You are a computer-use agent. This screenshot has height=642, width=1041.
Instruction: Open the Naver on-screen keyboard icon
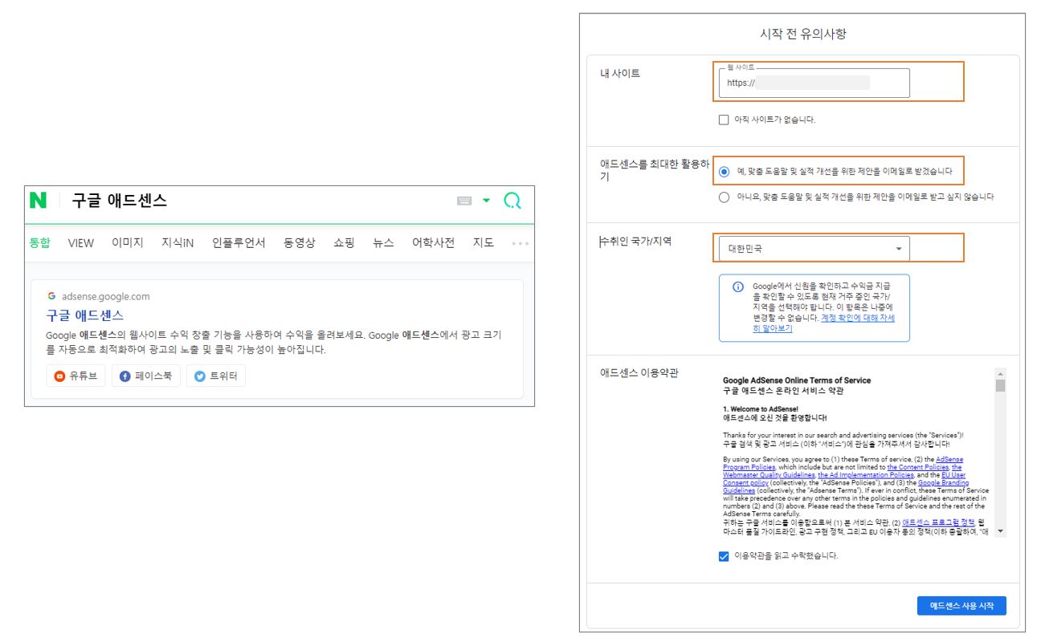click(463, 201)
